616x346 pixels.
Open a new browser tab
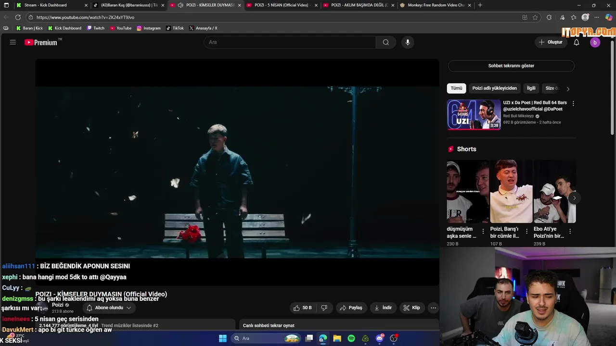pos(480,5)
